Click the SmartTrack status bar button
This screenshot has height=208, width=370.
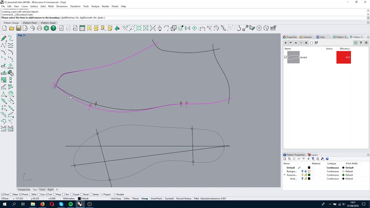[156, 198]
